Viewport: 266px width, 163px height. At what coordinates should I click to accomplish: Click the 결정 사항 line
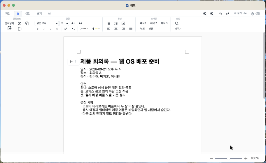click(x=87, y=103)
